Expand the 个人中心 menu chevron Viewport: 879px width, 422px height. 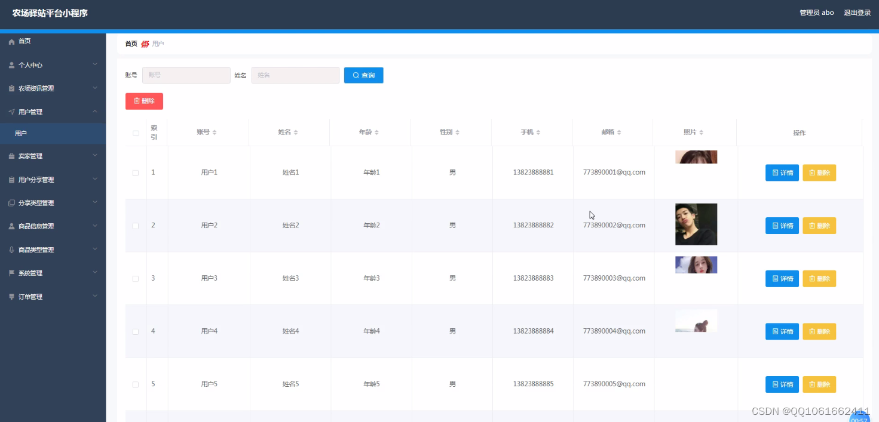tap(94, 64)
